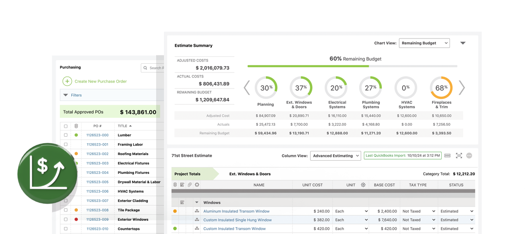Click the Category Total $ 12,212.20 value

point(464,174)
